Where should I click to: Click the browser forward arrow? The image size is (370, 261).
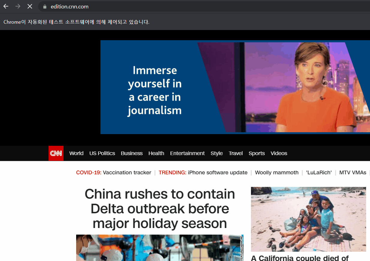click(18, 6)
